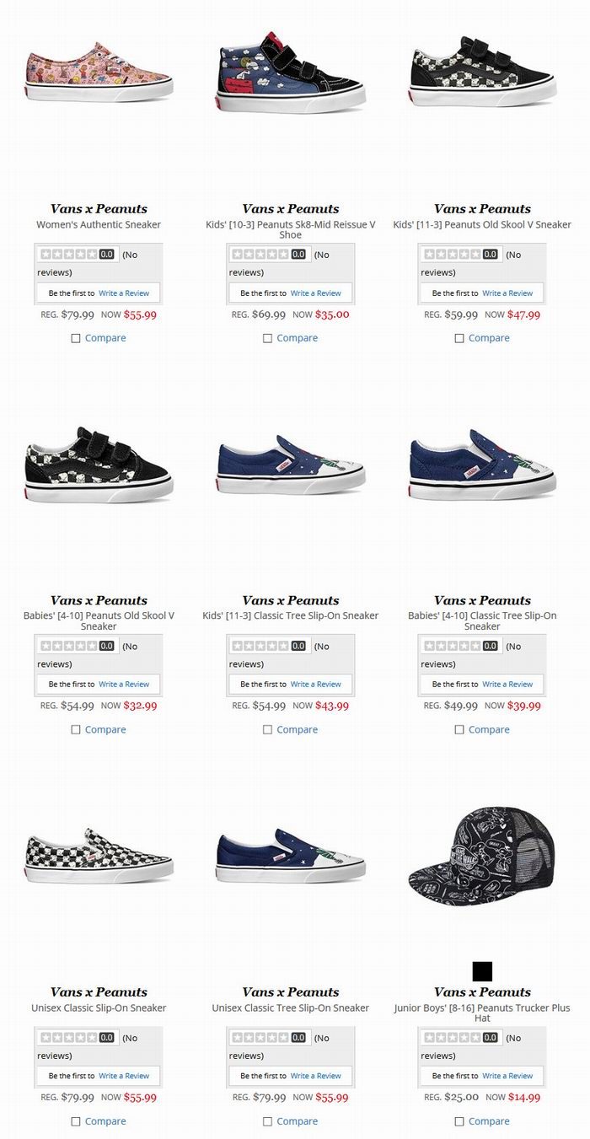
Task: Write a Review for Kids' Classic Tree Slip-On
Action: click(316, 685)
